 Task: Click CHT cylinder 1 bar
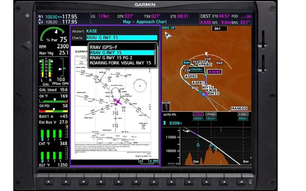[x=42, y=134]
